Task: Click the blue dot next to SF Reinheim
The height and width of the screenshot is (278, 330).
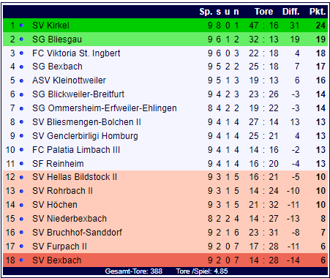Action: (22, 164)
